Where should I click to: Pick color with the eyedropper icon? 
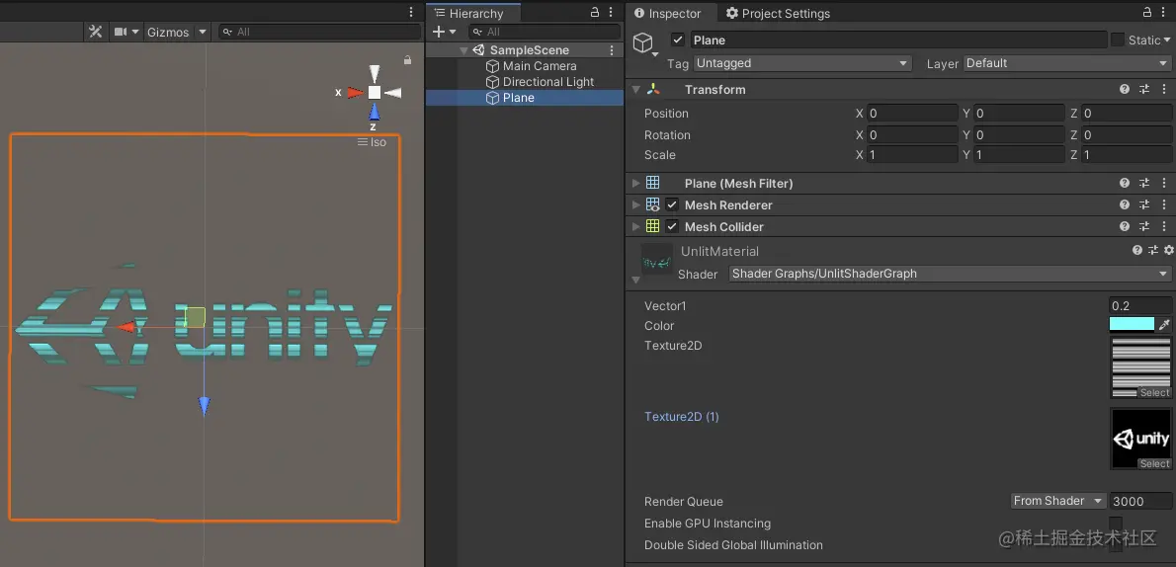click(1164, 325)
